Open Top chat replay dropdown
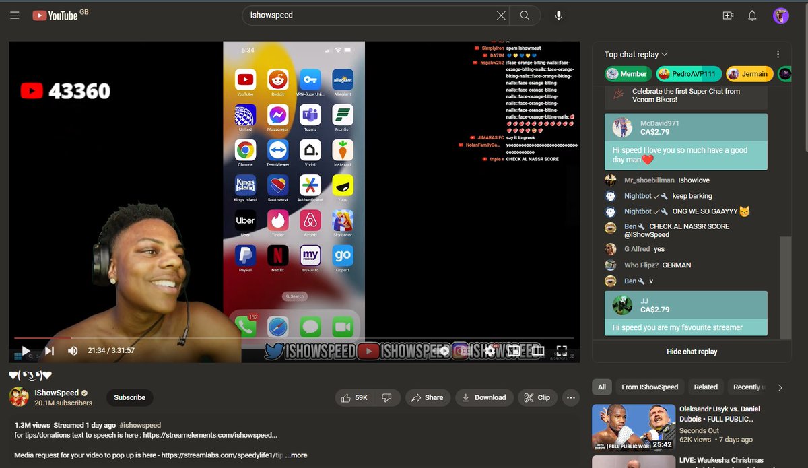 [636, 54]
